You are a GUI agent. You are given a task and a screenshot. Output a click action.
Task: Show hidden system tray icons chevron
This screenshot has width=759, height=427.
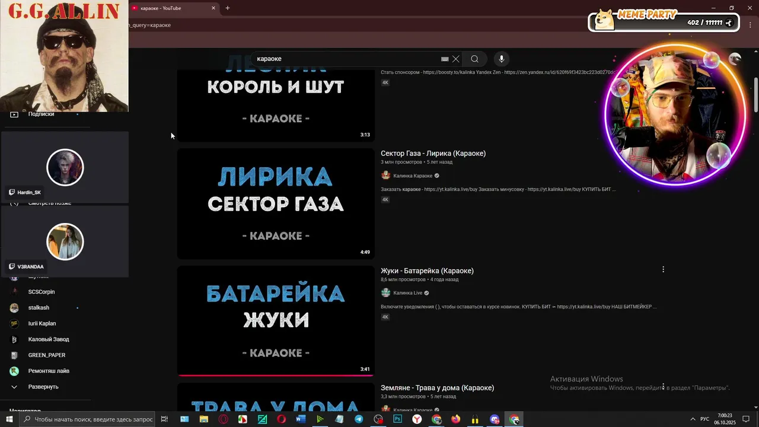[693, 419]
